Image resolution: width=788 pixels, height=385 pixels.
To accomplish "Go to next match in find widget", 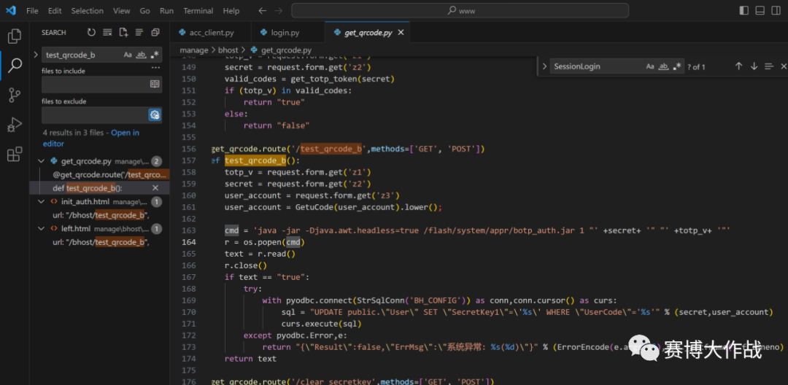I will [x=754, y=66].
